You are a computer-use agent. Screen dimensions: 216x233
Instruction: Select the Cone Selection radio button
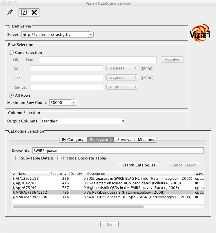pos(11,52)
